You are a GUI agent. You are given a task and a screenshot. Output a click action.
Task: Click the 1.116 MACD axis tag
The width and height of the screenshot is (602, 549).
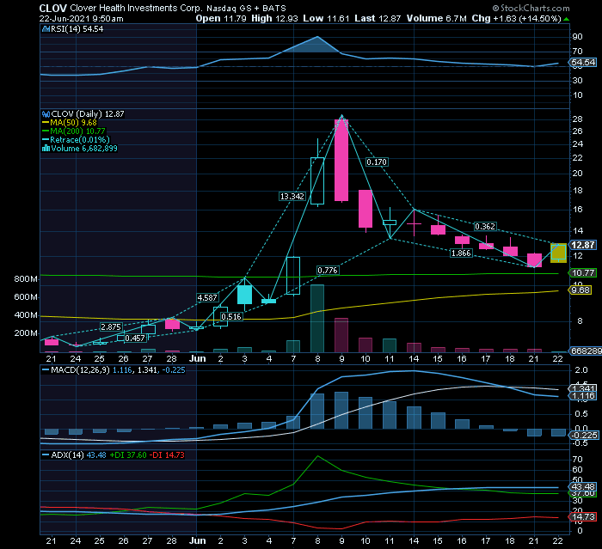click(583, 396)
